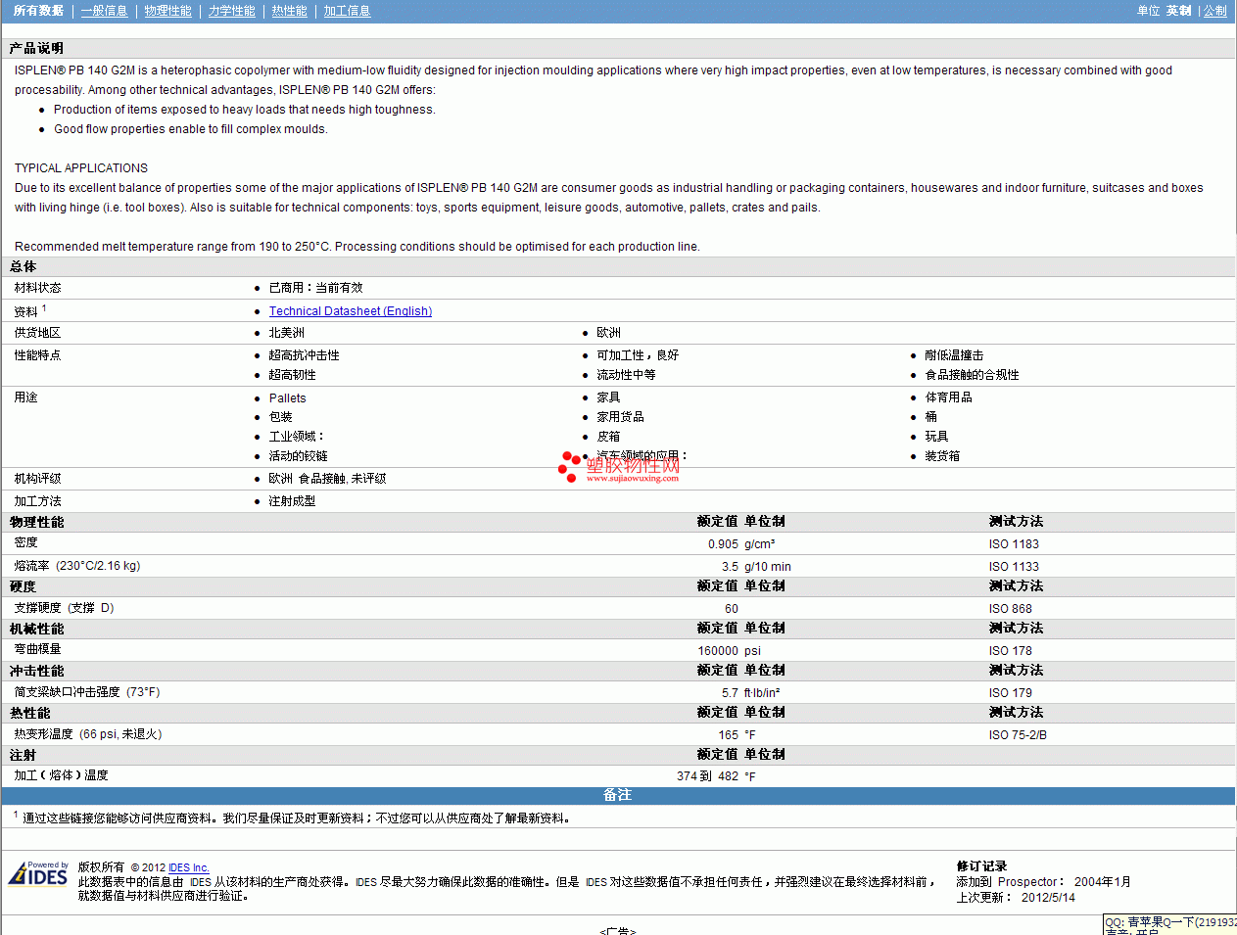Switch units to 公制
1237x935 pixels.
(x=1214, y=11)
